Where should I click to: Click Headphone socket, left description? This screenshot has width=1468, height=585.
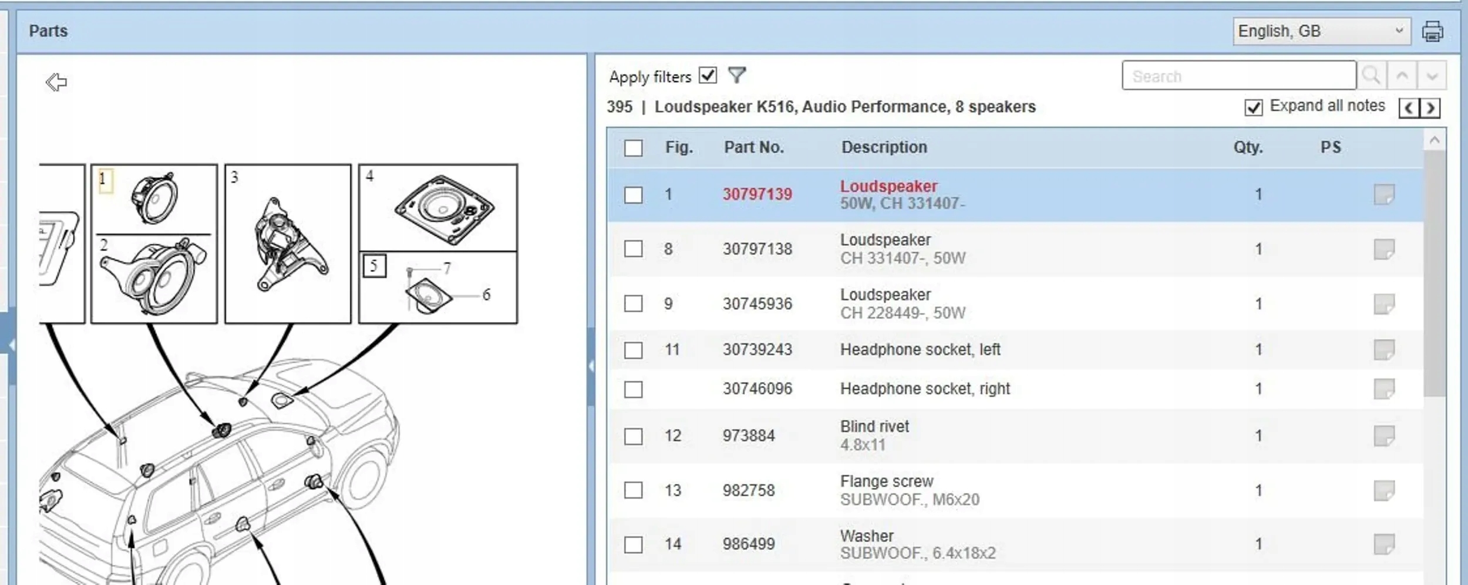pos(920,350)
